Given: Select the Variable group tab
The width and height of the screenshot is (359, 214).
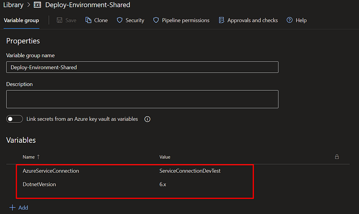Looking at the screenshot, I should coord(21,20).
